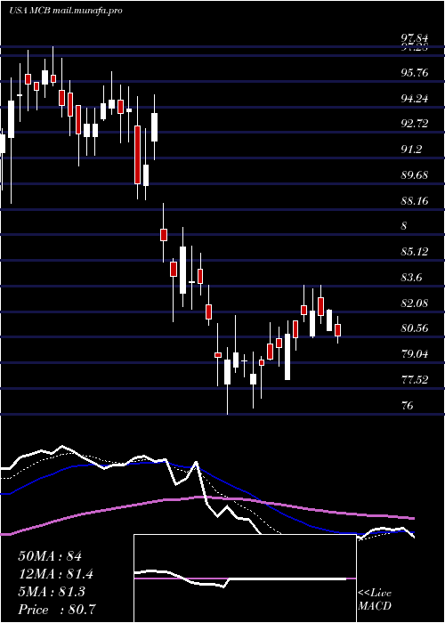Viewport: 445px width, 623px height.
Task: Click the '5MA : 81.3' readout
Action: click(53, 592)
